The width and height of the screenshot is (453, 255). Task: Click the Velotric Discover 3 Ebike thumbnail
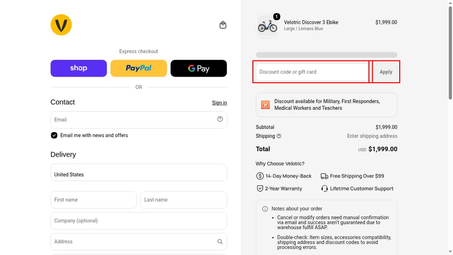pyautogui.click(x=268, y=26)
